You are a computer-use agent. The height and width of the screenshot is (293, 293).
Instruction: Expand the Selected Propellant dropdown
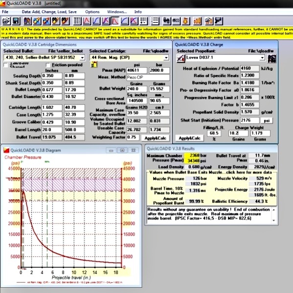click(x=263, y=58)
